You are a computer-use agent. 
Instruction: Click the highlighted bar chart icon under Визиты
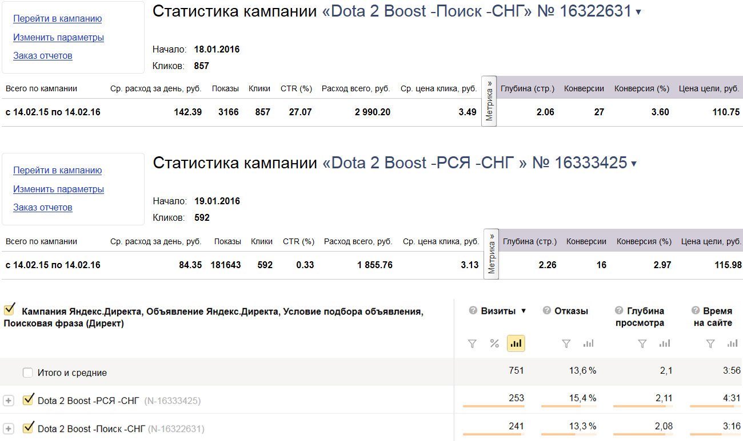tap(516, 343)
